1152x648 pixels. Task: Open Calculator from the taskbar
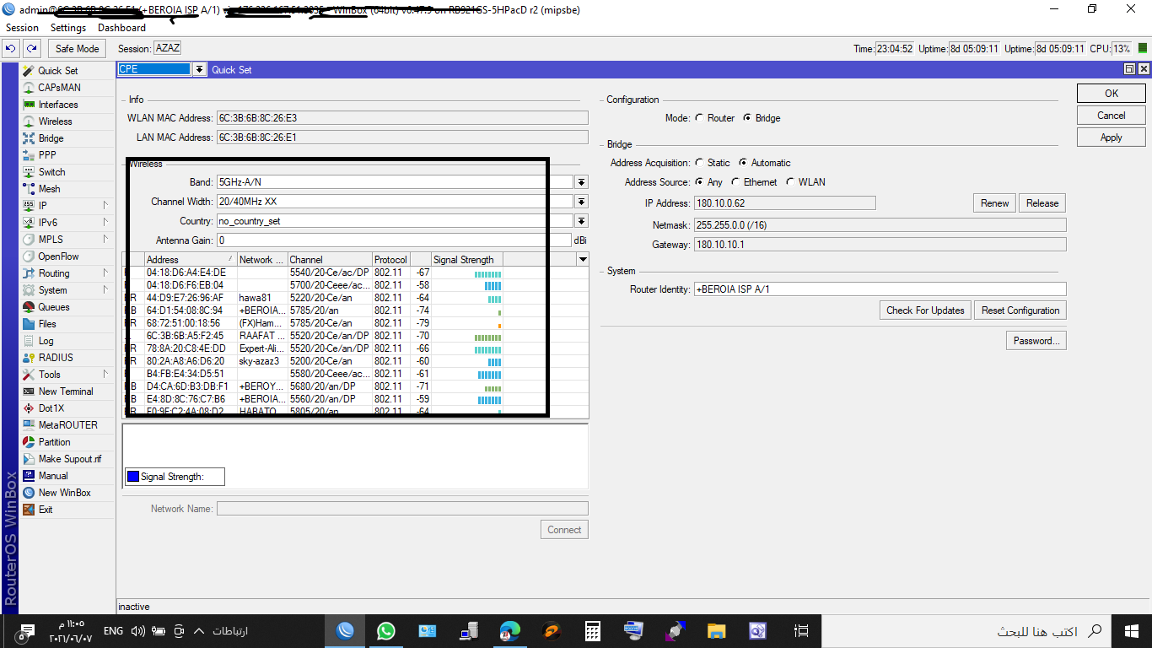pyautogui.click(x=593, y=630)
